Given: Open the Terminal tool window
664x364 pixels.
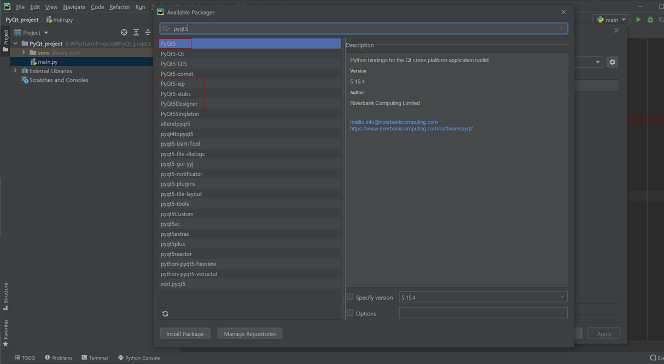Looking at the screenshot, I should coord(95,358).
